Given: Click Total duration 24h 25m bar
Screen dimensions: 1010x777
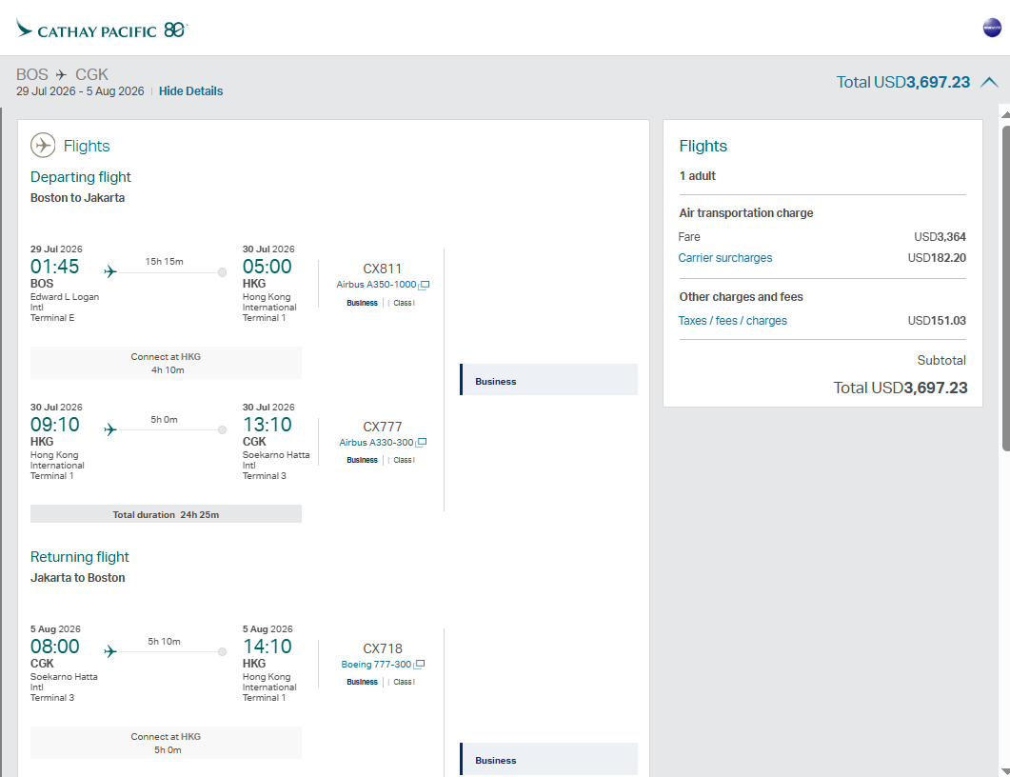Looking at the screenshot, I should [166, 514].
